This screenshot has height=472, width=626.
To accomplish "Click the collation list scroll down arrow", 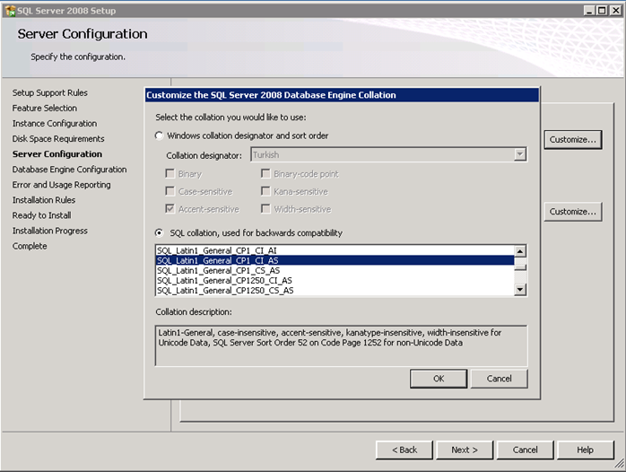I will pyautogui.click(x=520, y=289).
